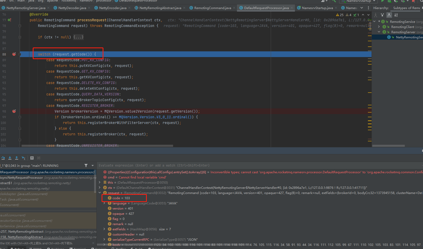Expand the RemotingClient hierarchy node
This screenshot has height=249, width=423.
[x=379, y=27]
